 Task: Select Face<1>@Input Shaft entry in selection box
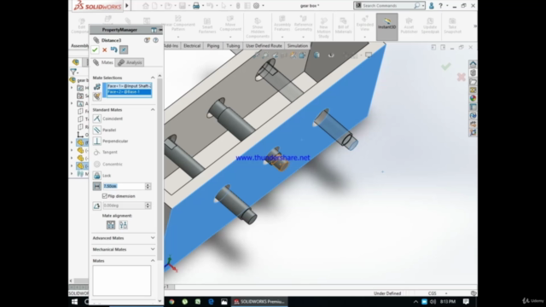129,86
